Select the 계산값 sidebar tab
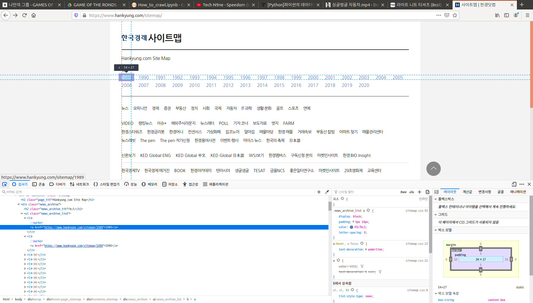Viewport: 533px width, 303px height. click(467, 192)
